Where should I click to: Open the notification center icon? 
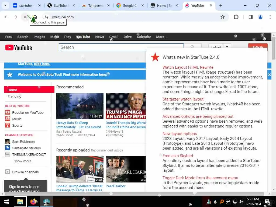[268, 202]
